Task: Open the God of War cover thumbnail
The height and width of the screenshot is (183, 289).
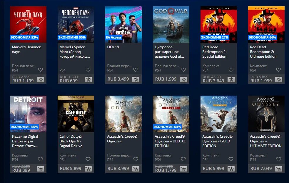Action: coord(171,24)
